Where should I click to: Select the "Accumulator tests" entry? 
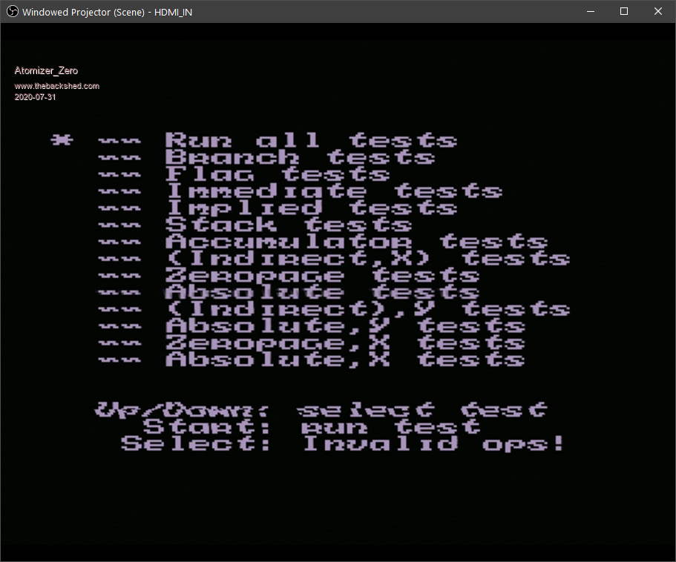coord(355,242)
